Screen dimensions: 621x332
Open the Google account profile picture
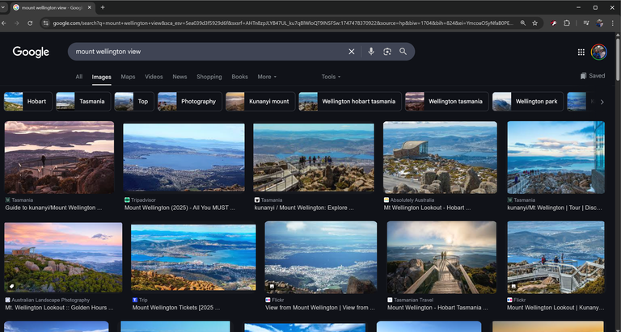click(599, 52)
